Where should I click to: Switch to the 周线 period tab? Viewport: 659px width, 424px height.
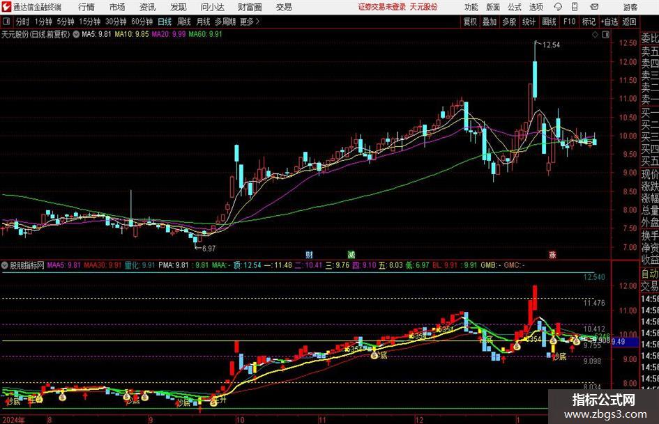(184, 22)
